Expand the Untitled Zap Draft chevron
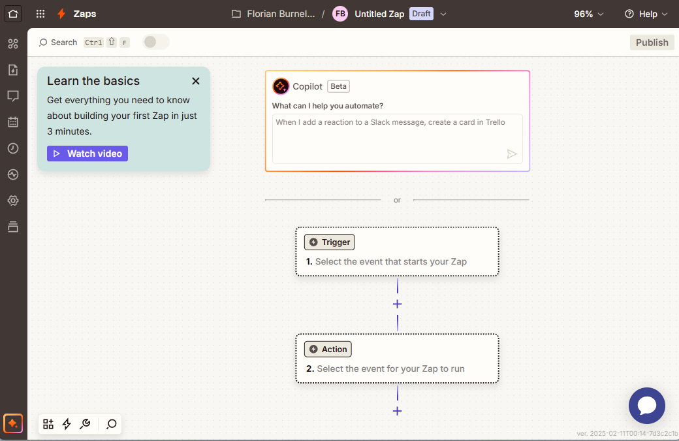The width and height of the screenshot is (679, 441). point(444,14)
